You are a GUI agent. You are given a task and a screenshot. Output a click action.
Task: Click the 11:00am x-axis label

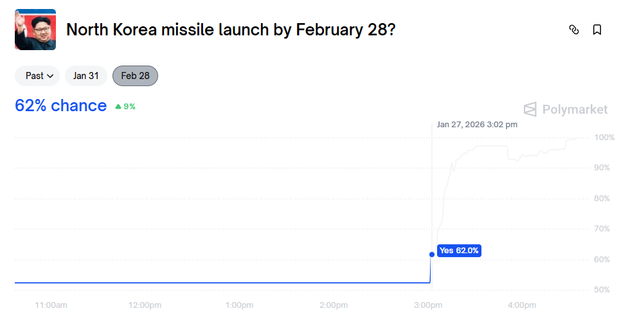coord(51,305)
